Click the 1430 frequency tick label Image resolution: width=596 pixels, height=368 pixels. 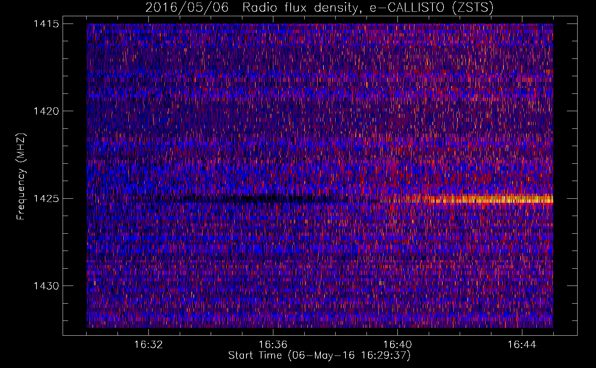click(x=46, y=286)
